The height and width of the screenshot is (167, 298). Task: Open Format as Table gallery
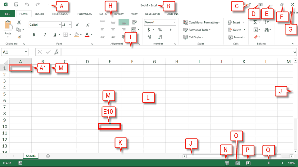point(197,30)
